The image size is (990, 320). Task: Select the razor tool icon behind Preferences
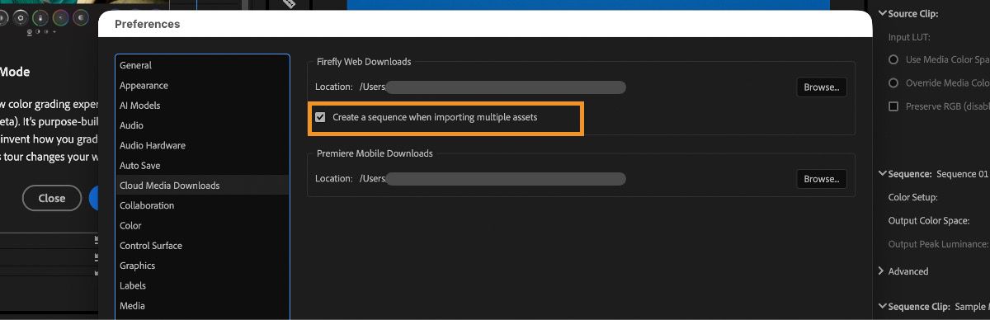click(290, 4)
